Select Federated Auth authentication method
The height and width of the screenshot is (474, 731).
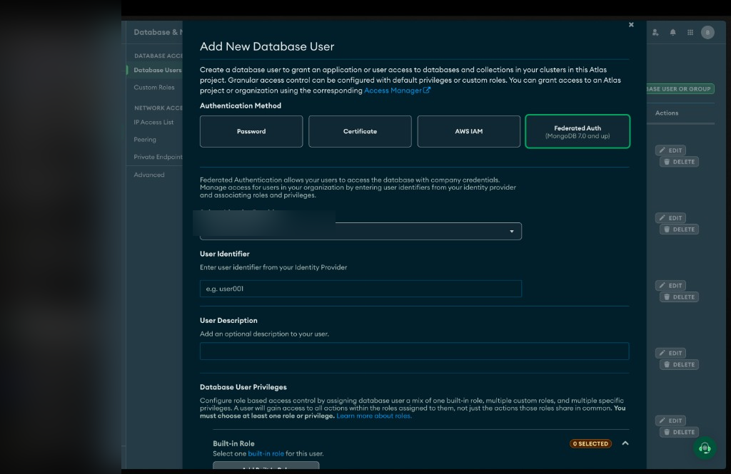[578, 131]
